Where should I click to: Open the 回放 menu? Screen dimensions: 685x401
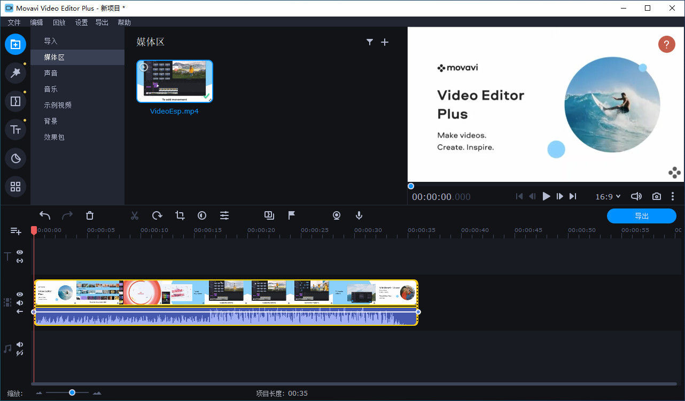59,22
